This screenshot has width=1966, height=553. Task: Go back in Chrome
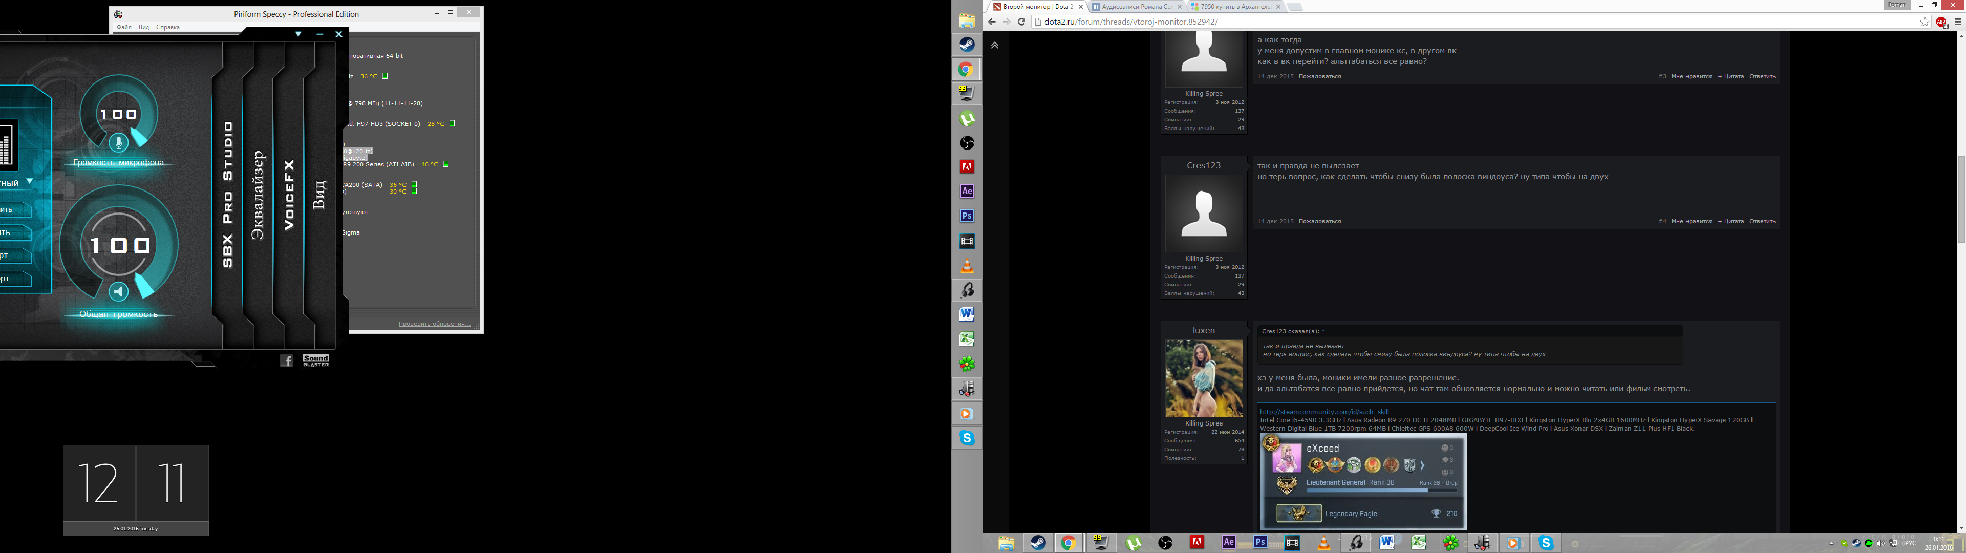(992, 22)
